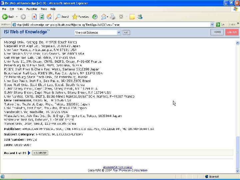240x180 pixels.
Task: Open the Web of Science product dropdown
Action: point(97,32)
